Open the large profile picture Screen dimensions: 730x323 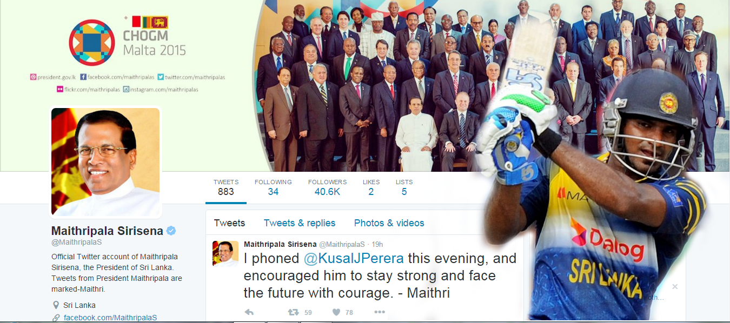tap(105, 162)
